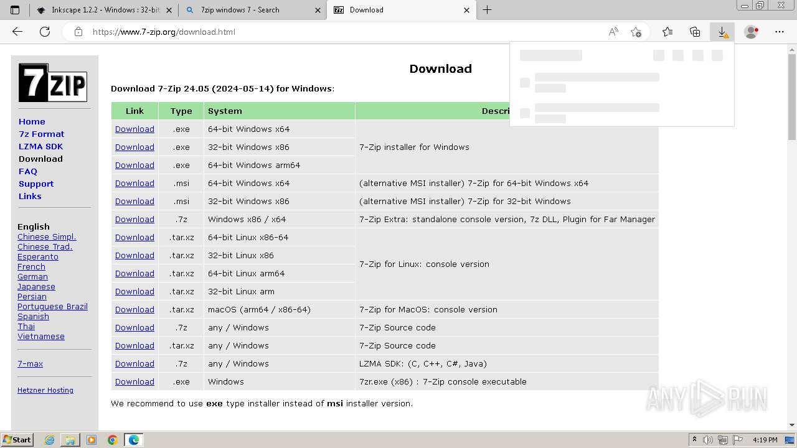Viewport: 797px width, 448px height.
Task: Open Support page
Action: [x=36, y=184]
